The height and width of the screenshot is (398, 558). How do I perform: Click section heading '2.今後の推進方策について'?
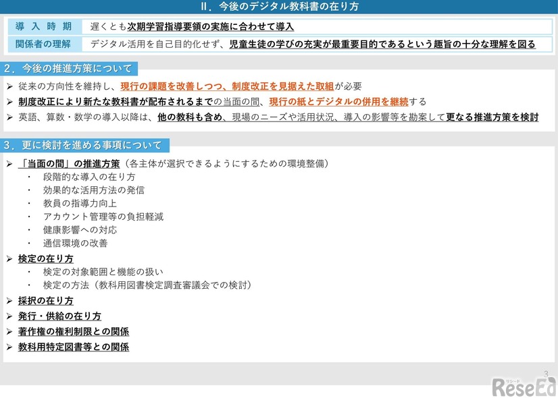pyautogui.click(x=69, y=69)
